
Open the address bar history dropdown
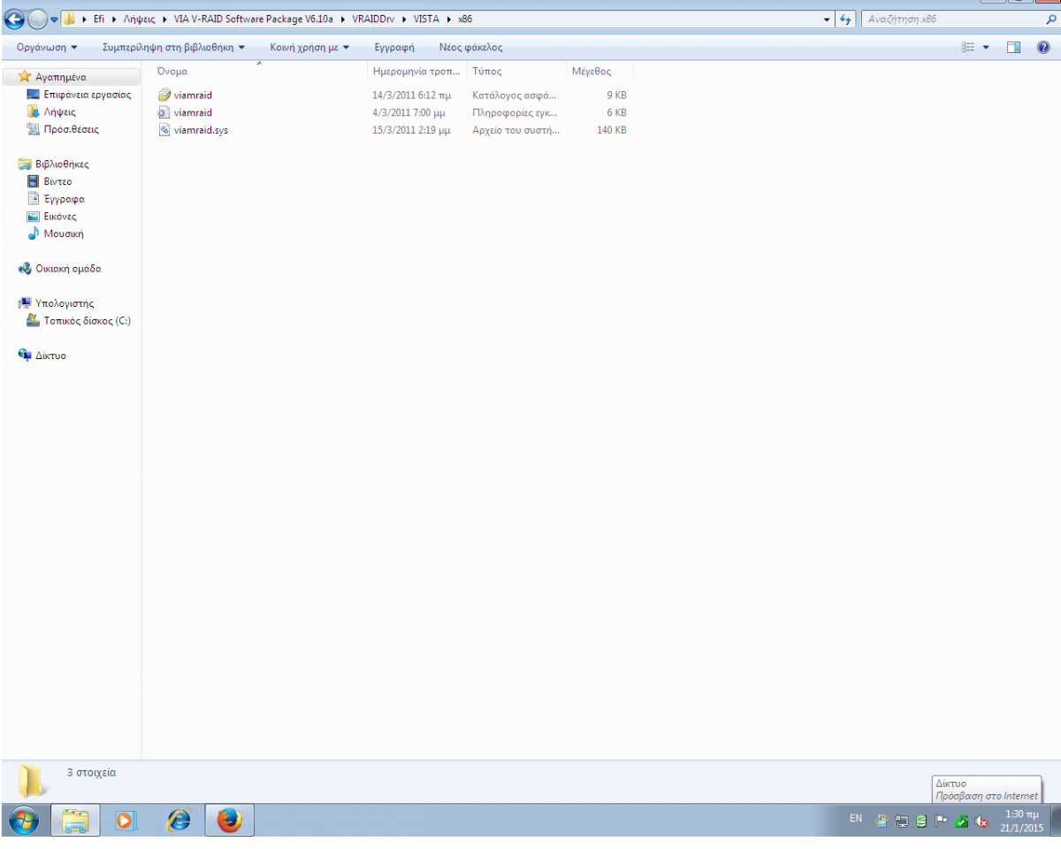[x=827, y=19]
